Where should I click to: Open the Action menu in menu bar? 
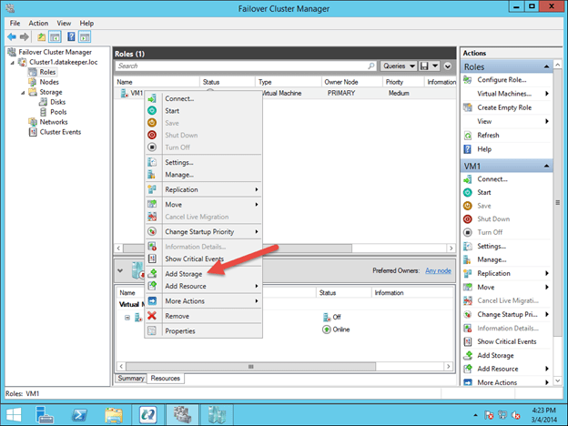38,23
